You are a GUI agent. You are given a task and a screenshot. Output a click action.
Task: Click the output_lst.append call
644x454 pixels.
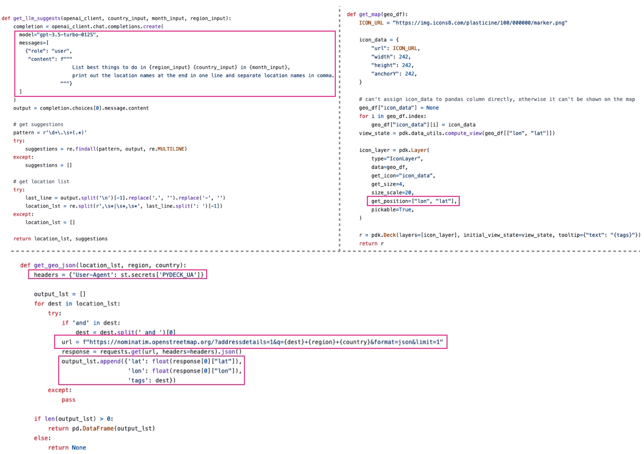151,362
